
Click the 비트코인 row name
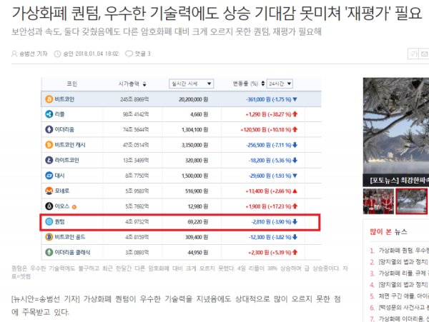pyautogui.click(x=64, y=99)
